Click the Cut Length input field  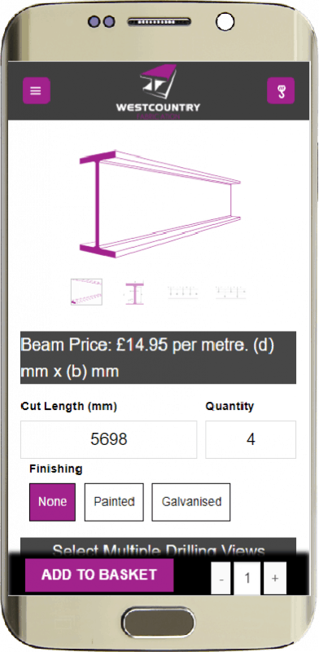click(x=109, y=439)
